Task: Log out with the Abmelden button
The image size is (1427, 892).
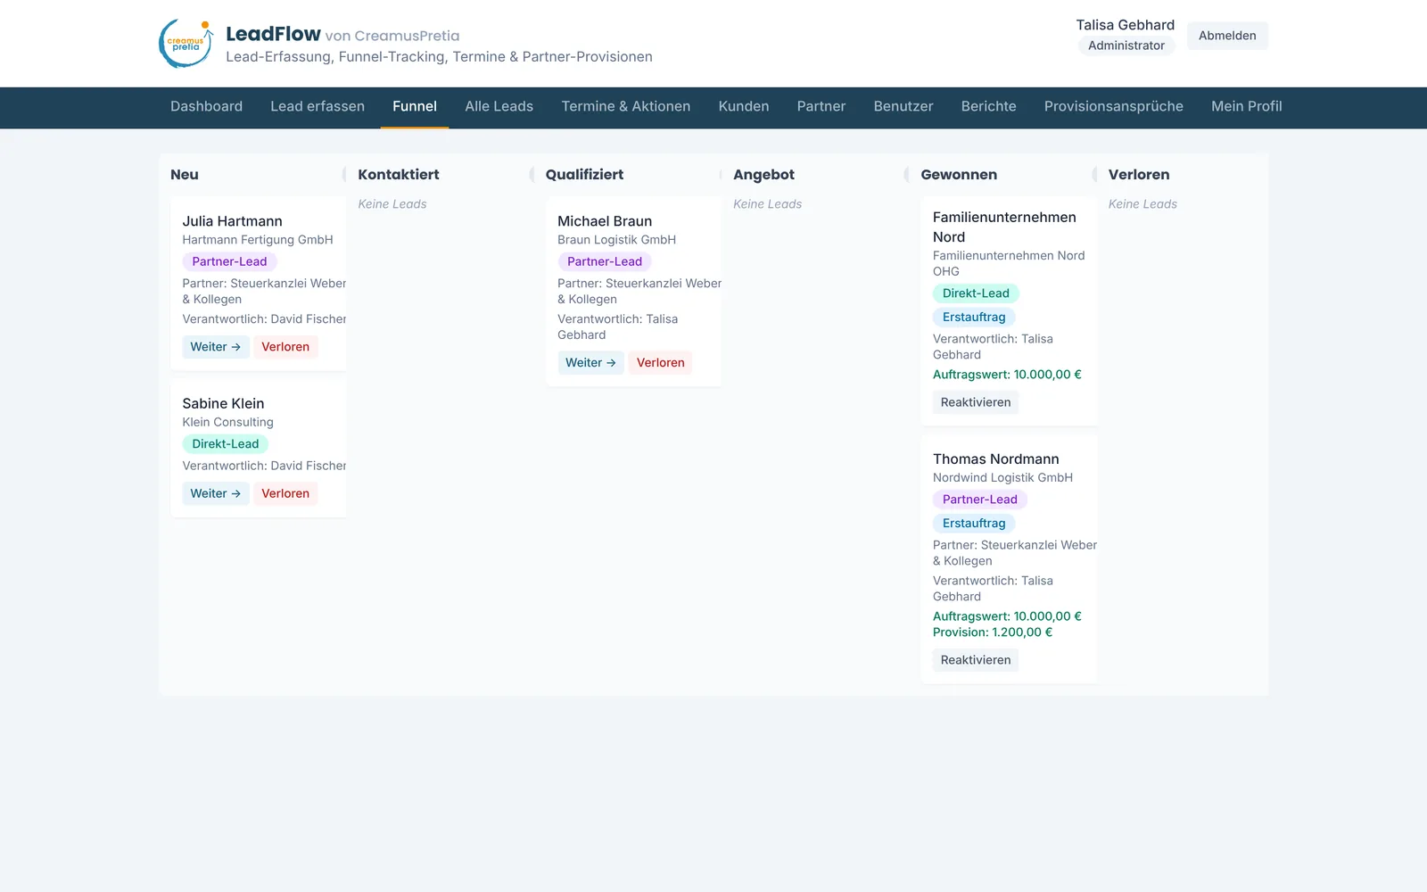Action: click(1227, 36)
